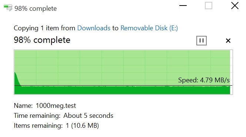Screen dimensions: 246x137
Task: Click the horizontal speed indicator line
Action: (123, 86)
